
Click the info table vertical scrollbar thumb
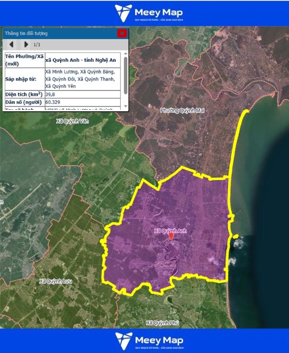(x=126, y=75)
